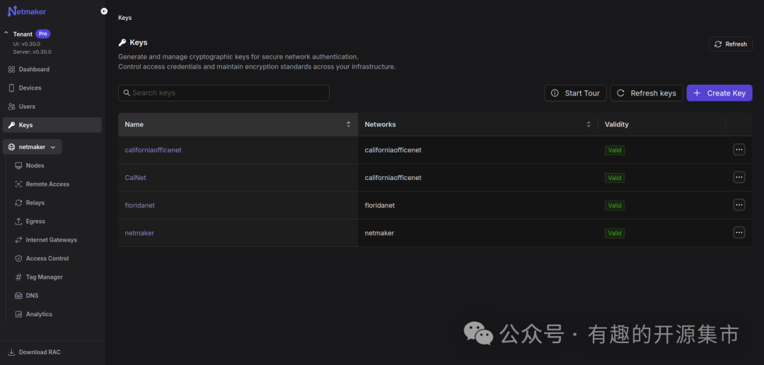Click the Tag Manager hash icon
This screenshot has width=764, height=365.
point(19,277)
